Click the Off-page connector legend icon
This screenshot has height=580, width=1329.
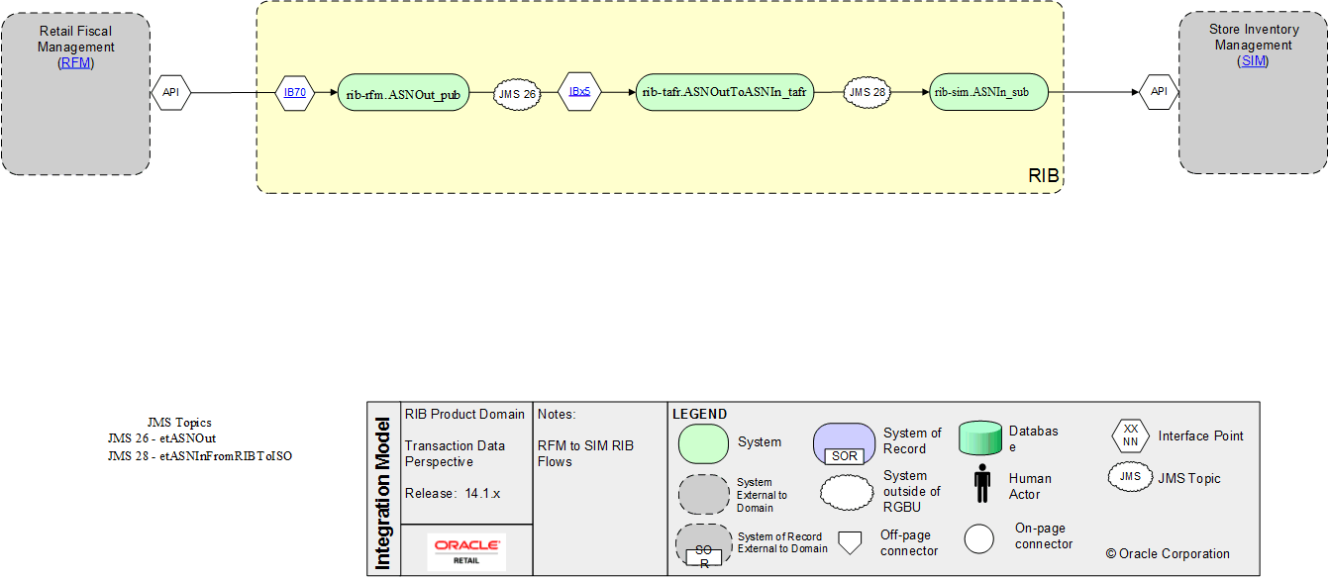tap(849, 542)
